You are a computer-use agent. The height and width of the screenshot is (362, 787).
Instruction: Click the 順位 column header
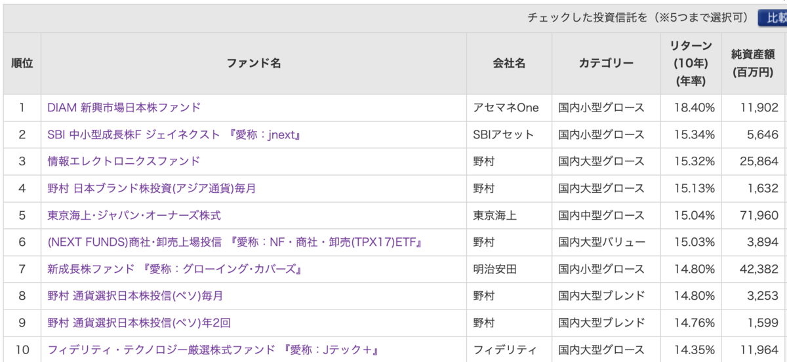[22, 64]
